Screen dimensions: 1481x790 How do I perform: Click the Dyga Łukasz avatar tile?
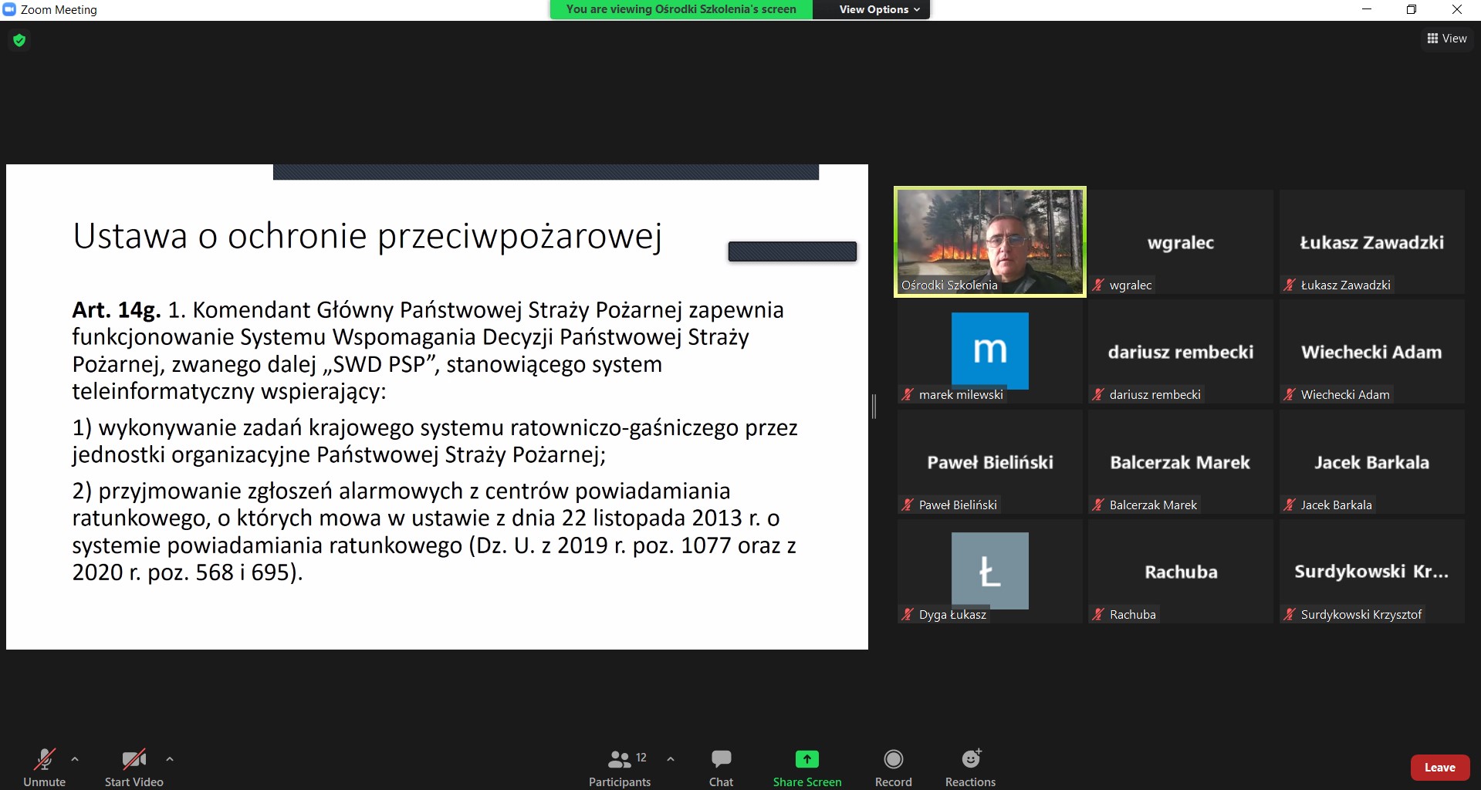pos(989,571)
